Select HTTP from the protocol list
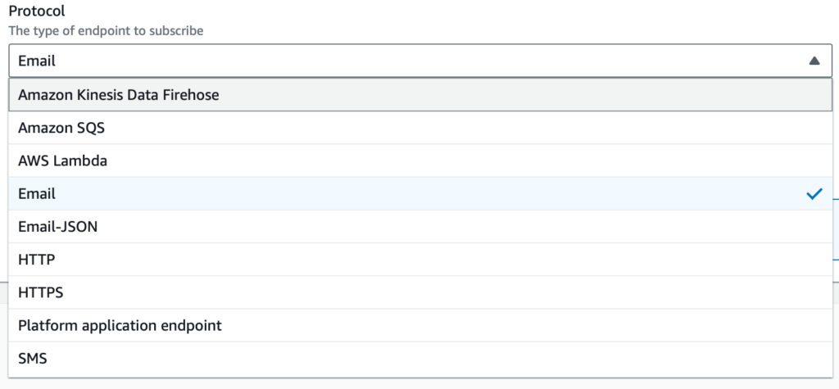Image resolution: width=839 pixels, height=389 pixels. click(37, 260)
